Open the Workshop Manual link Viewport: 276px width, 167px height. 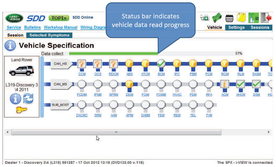click(x=61, y=27)
